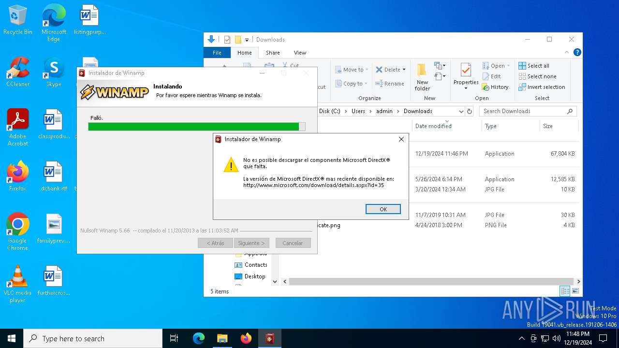The image size is (619, 348).
Task: Click the Atrás button in Winamp installer
Action: click(215, 243)
